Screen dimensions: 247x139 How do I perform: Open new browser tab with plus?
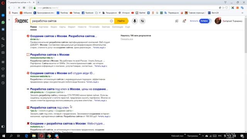(x=38, y=2)
